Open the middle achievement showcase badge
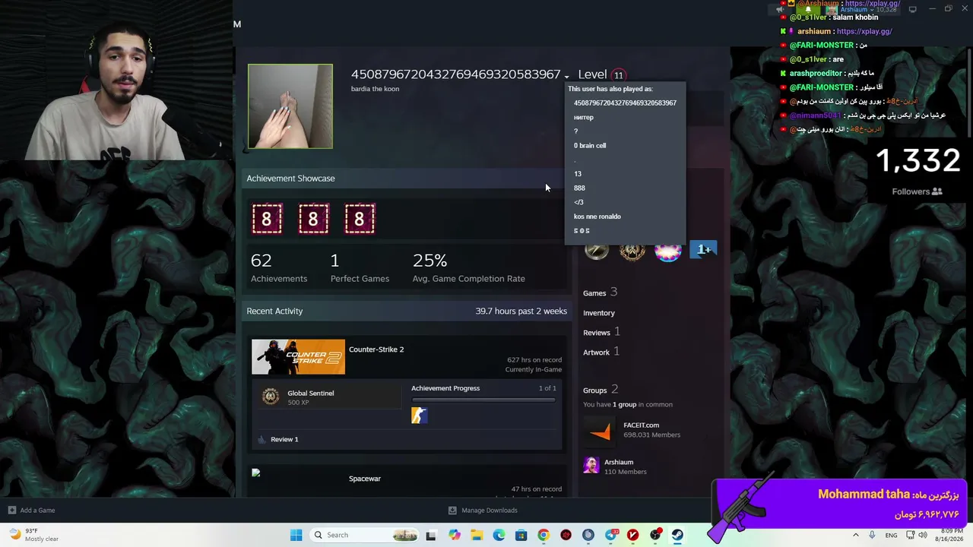973x547 pixels. (313, 219)
